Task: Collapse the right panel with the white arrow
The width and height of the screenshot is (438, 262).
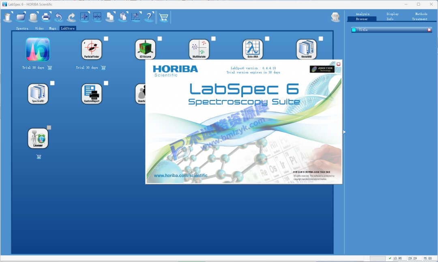Action: [x=344, y=132]
